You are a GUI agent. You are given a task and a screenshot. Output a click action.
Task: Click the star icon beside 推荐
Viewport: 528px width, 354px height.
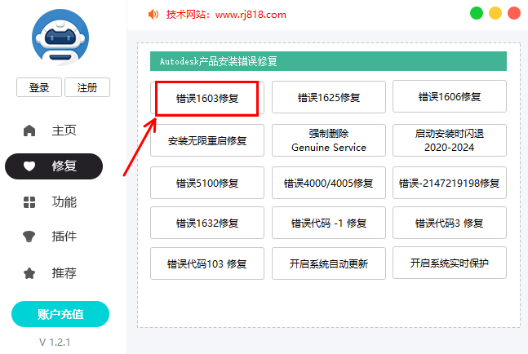29,273
